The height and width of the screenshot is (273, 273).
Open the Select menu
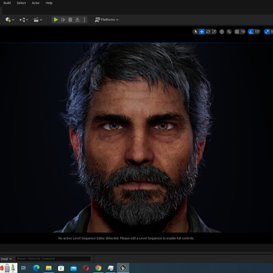coord(21,3)
